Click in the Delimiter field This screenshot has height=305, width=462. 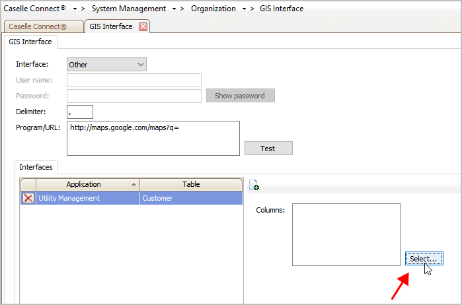coord(80,112)
